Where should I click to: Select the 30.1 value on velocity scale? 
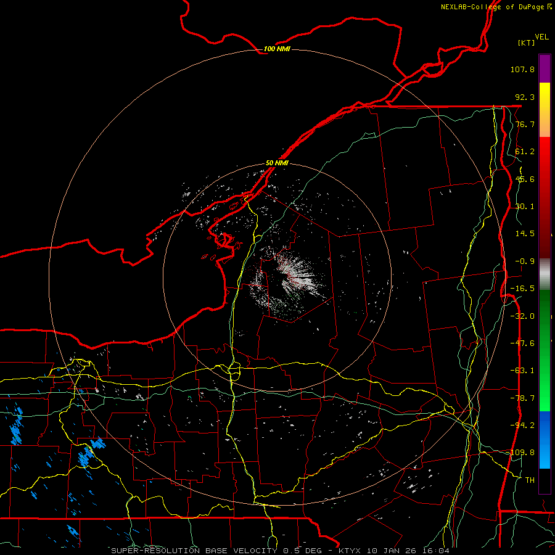[525, 207]
